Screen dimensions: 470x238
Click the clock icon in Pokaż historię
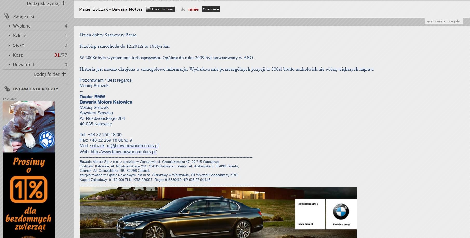(148, 9)
